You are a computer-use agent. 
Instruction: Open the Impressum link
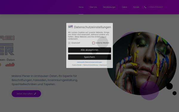pos(103,65)
